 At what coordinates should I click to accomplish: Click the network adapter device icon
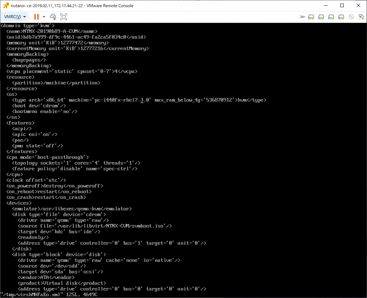pos(361,17)
